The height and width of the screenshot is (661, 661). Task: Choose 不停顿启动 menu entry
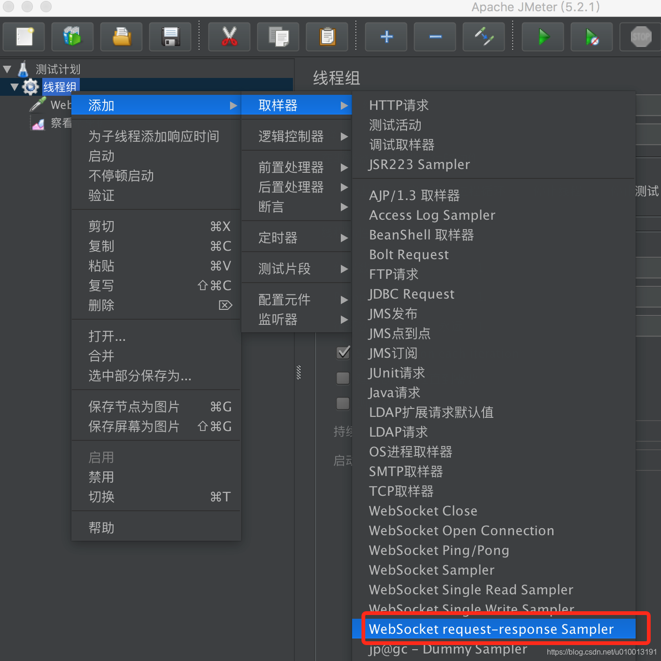(x=156, y=176)
